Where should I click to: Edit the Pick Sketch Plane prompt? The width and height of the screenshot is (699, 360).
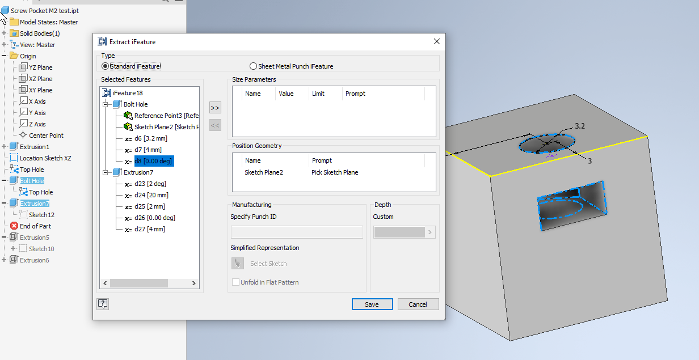coord(335,172)
